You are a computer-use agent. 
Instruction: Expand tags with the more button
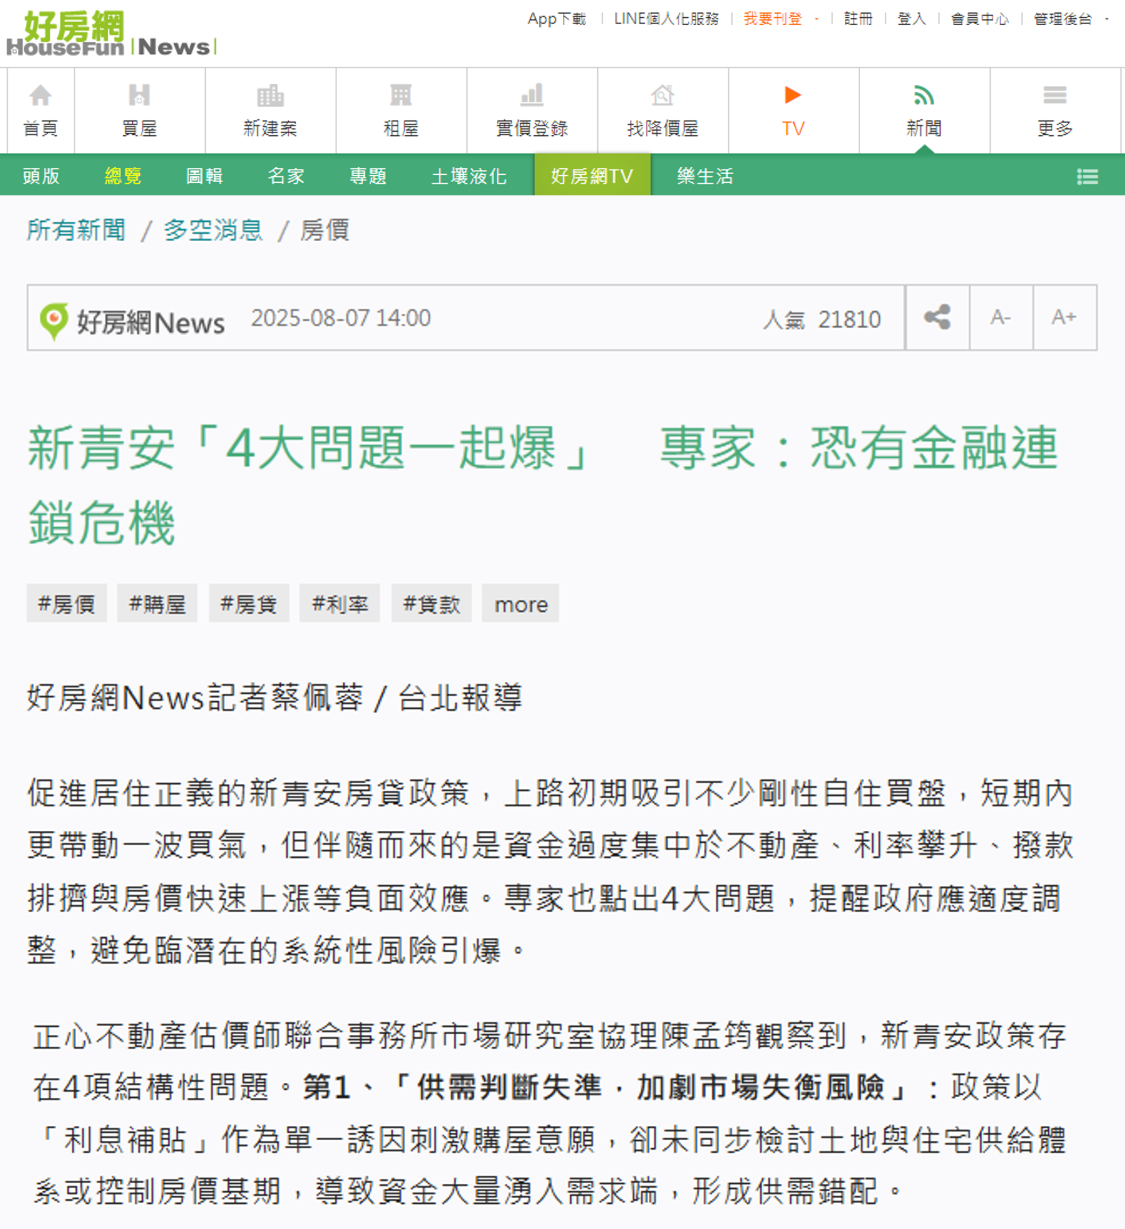click(520, 603)
